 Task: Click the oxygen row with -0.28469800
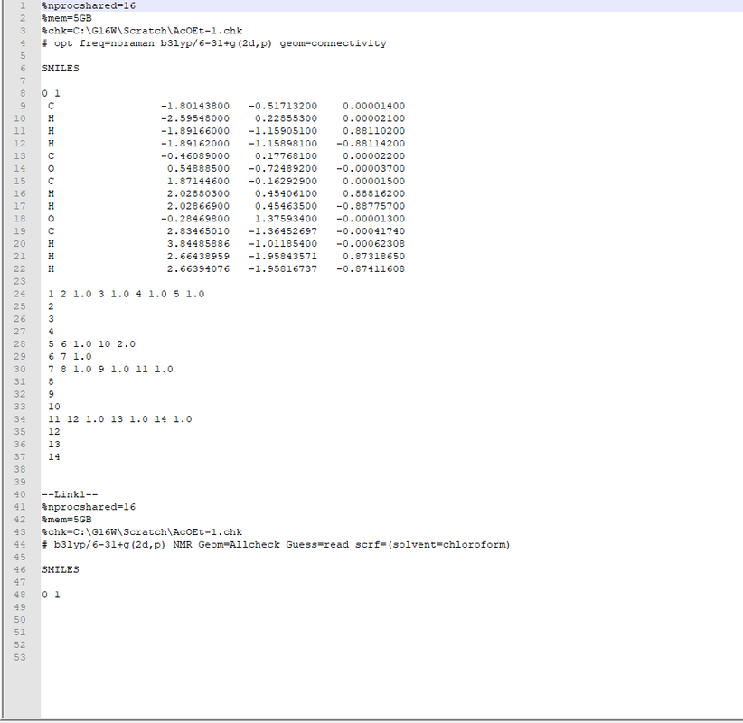coord(227,219)
